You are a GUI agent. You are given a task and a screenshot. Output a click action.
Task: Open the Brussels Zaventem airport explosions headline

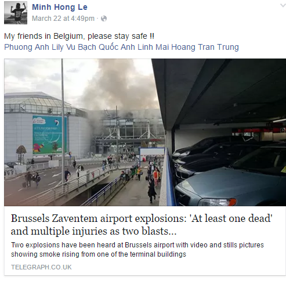coord(142,225)
